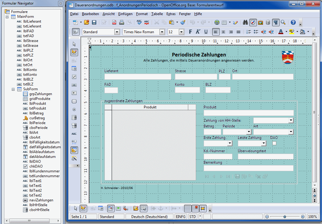The image size is (322, 224).
Task: Click the zoom slider handle
Action: coord(285,216)
